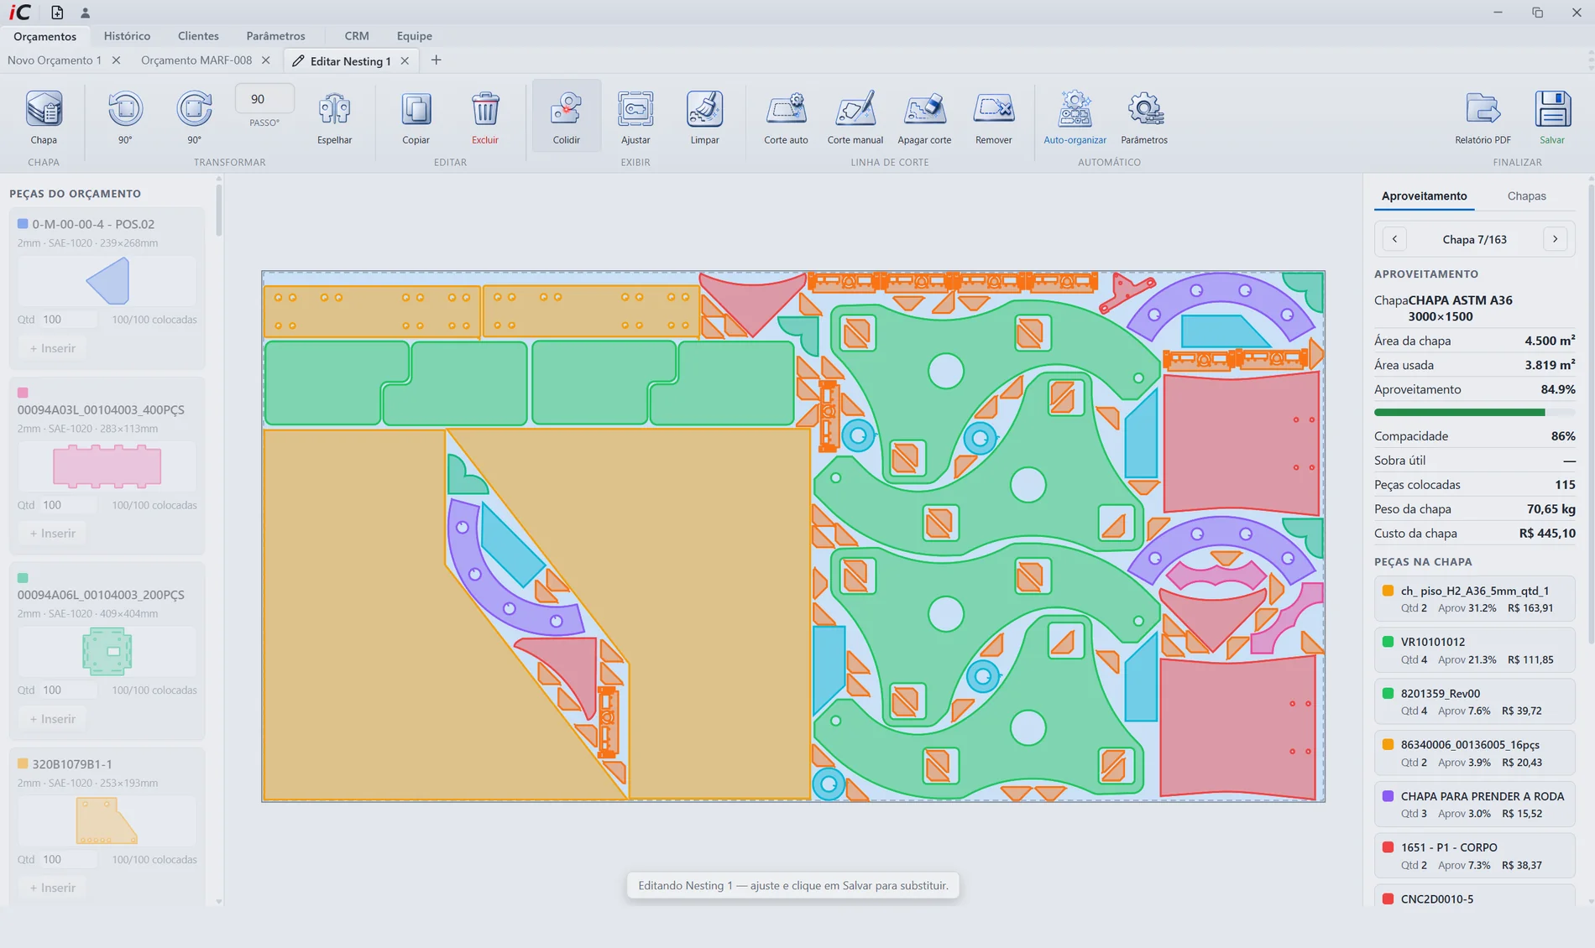Viewport: 1595px width, 948px height.
Task: Click the Qtd field of 320B1079B1-1
Action: point(68,859)
